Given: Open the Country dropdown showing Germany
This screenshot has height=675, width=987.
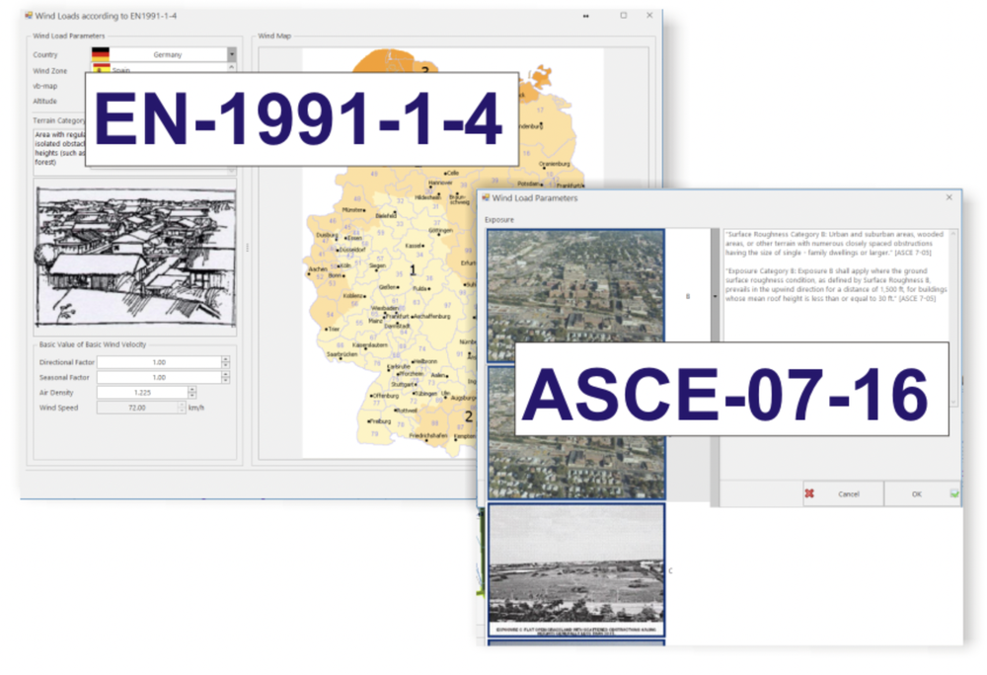Looking at the screenshot, I should click(x=164, y=54).
